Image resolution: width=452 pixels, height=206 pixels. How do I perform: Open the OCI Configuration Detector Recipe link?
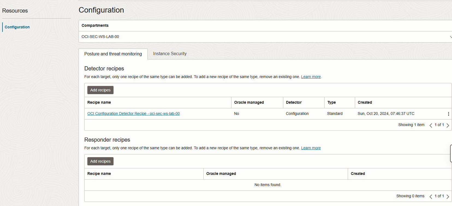[133, 114]
